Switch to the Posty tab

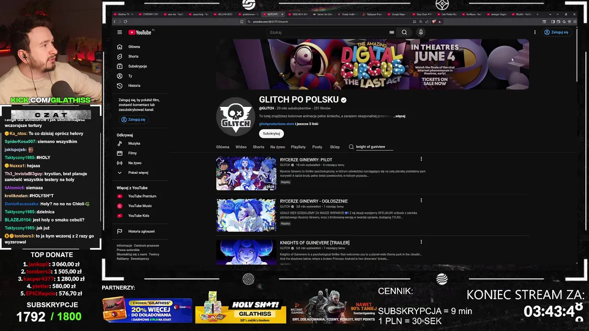(x=317, y=147)
